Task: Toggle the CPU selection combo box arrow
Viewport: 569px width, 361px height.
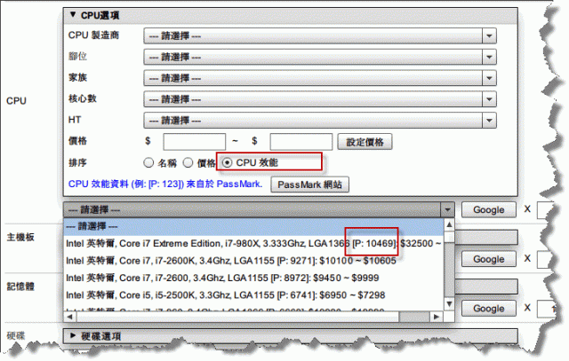Action: coord(447,209)
